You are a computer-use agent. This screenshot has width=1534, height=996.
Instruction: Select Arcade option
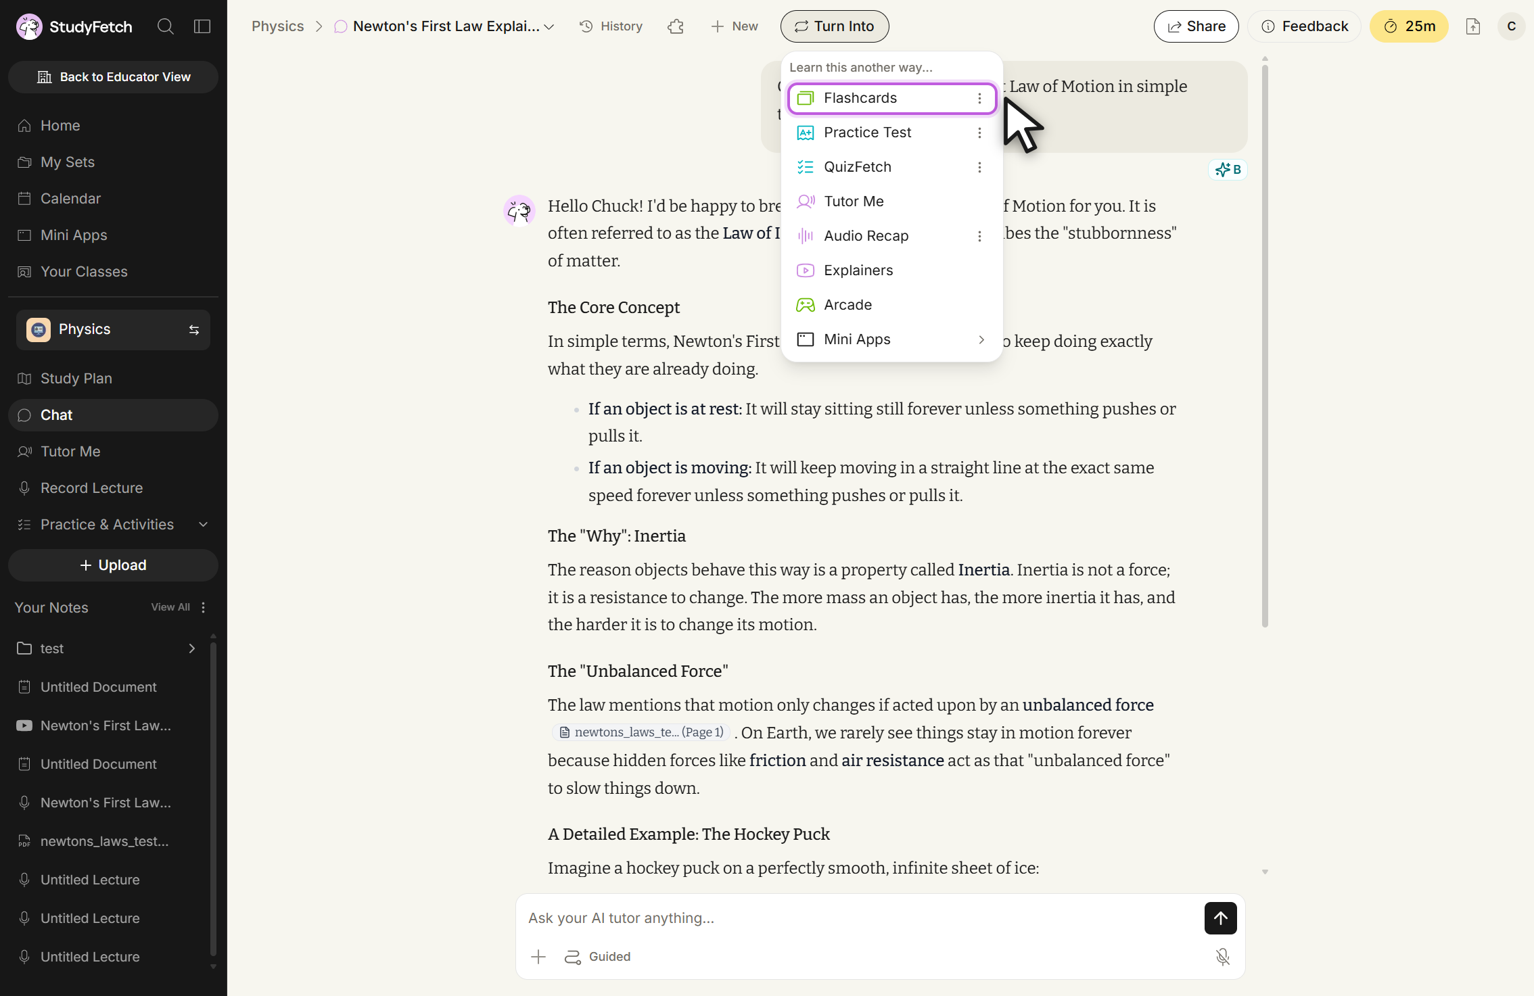pos(892,306)
